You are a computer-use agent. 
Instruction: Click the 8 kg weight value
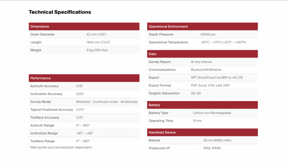pos(97,50)
